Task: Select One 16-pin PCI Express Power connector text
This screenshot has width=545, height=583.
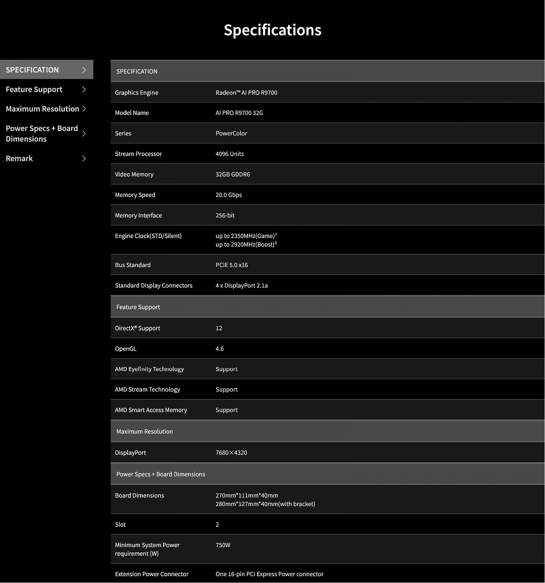Action: click(x=269, y=574)
